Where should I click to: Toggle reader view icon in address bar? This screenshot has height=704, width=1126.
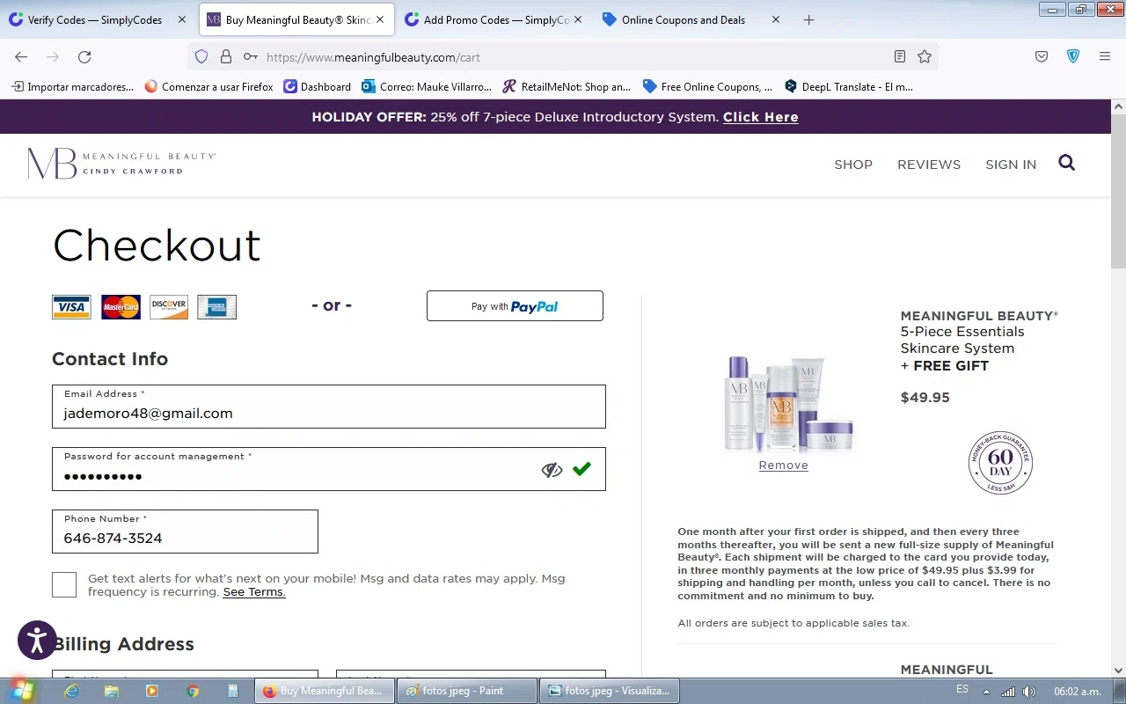point(900,56)
